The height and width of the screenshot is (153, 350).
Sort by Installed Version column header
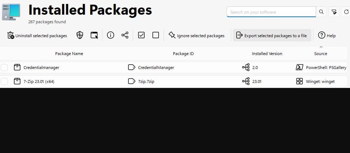click(267, 54)
